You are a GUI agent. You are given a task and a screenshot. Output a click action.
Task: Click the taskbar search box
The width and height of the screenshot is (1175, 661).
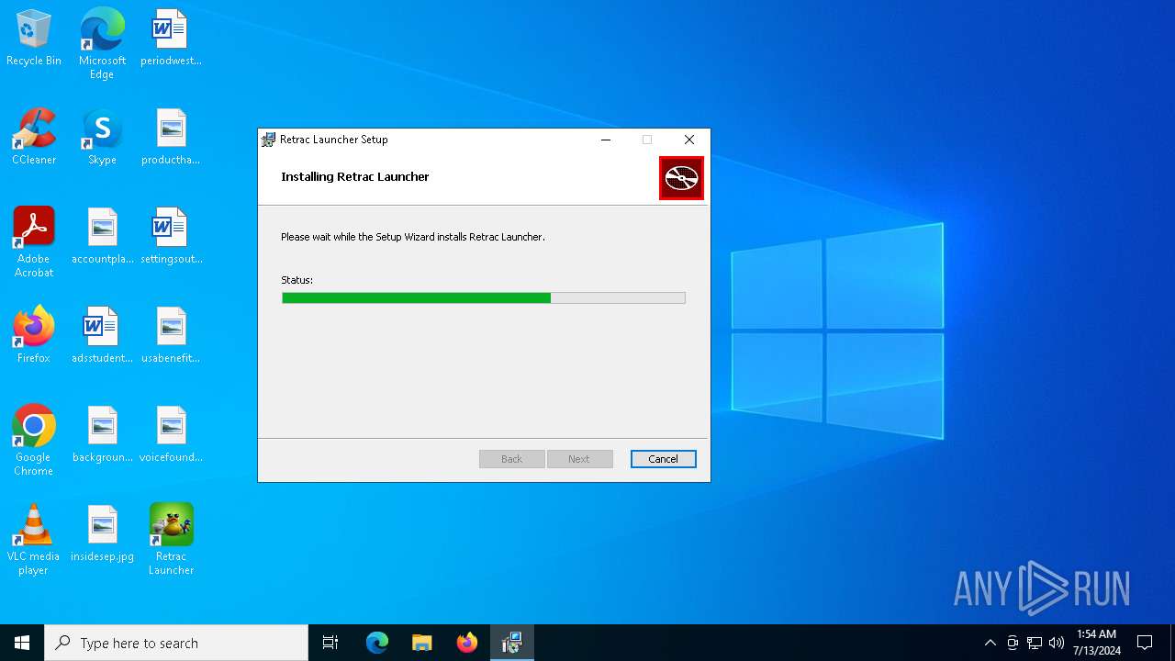point(176,643)
